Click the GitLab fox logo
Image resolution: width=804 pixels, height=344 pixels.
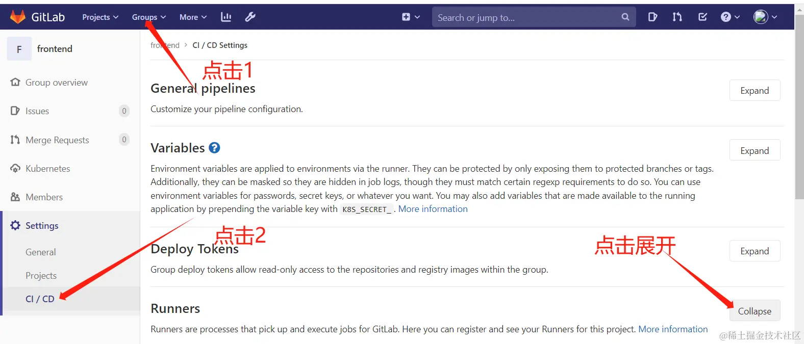point(18,17)
